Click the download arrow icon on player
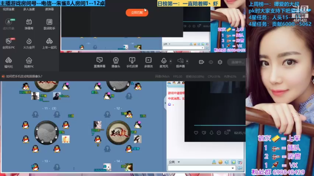This screenshot has height=176, width=314. click(x=211, y=133)
